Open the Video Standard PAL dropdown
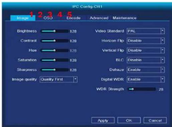 pyautogui.click(x=146, y=31)
